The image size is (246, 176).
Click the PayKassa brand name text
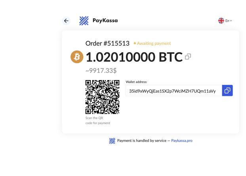(105, 21)
